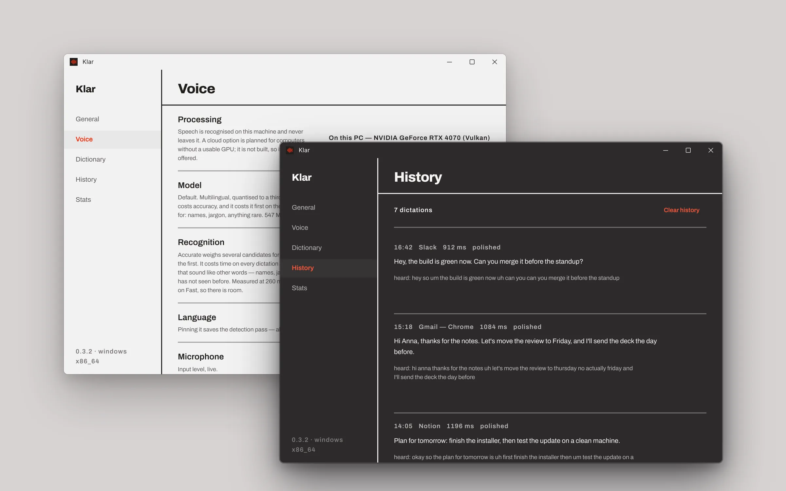The width and height of the screenshot is (786, 491).
Task: Click the Processing section heading
Action: pos(199,119)
